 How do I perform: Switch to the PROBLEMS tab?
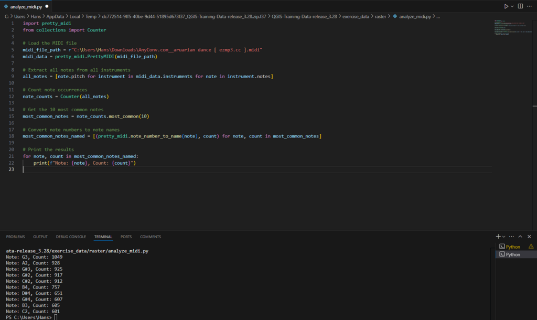15,237
